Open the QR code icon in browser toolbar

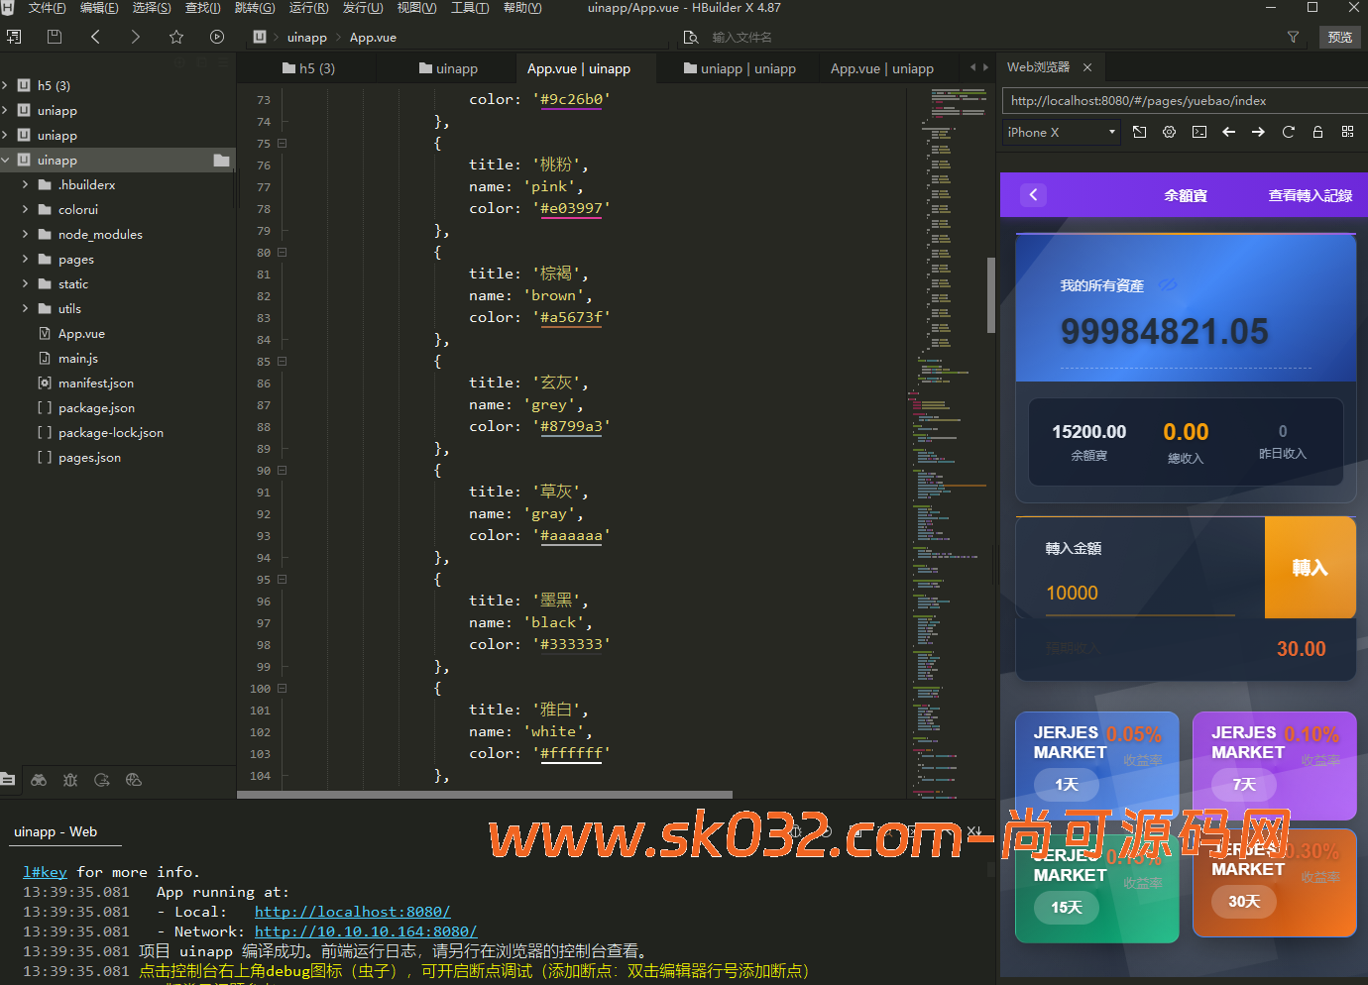(1347, 132)
